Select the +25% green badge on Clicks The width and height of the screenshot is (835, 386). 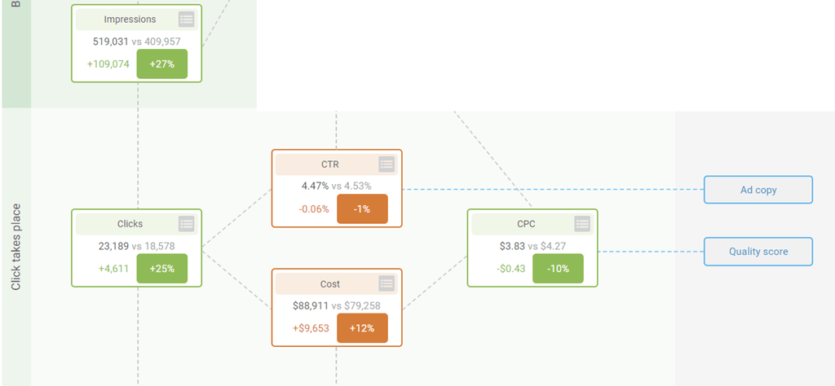(x=161, y=269)
